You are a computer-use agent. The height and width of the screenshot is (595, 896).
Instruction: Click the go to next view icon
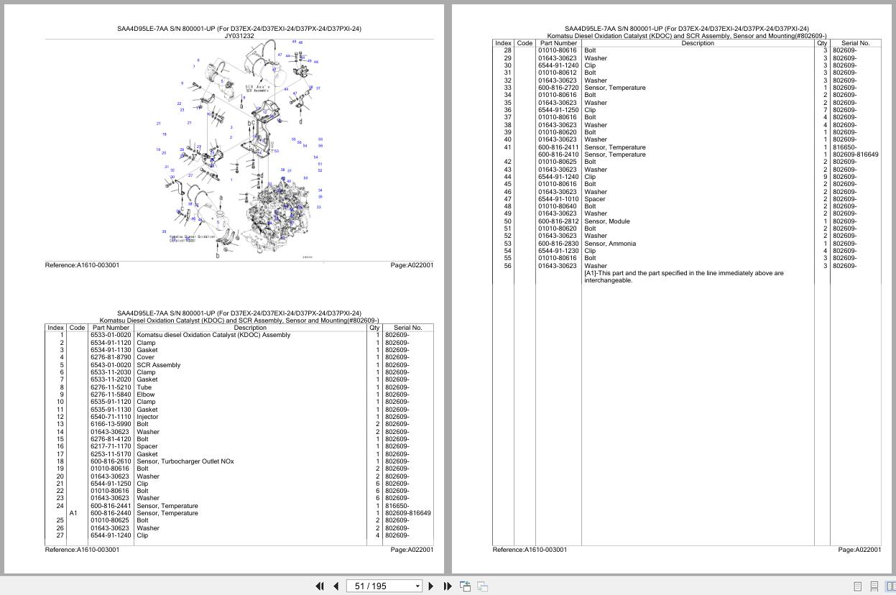[x=483, y=586]
